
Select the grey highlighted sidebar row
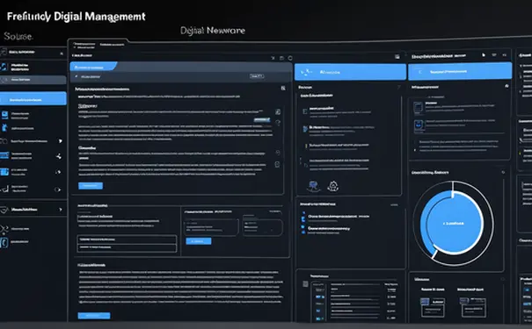(x=33, y=80)
